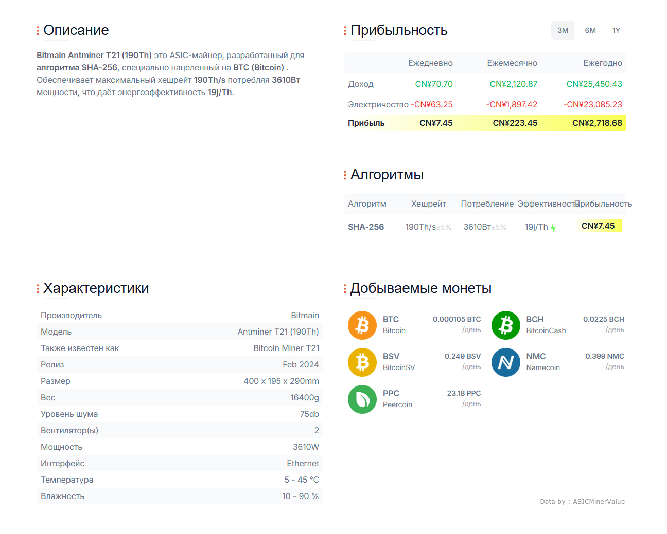Click the Характеристики section heading

click(x=96, y=288)
